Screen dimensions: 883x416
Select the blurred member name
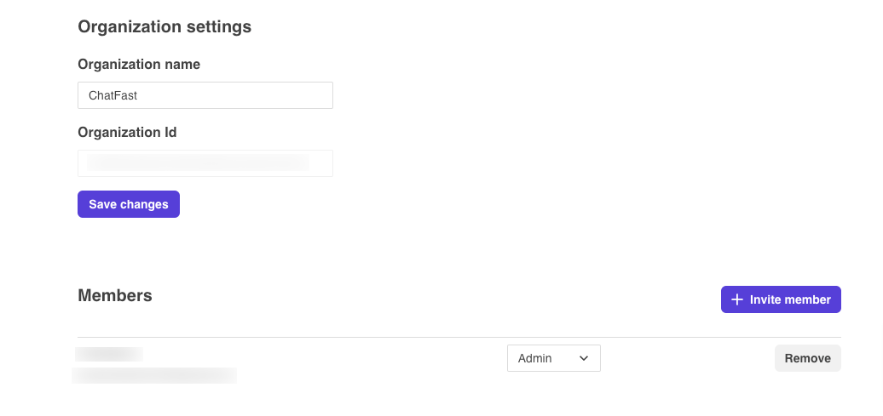point(109,354)
